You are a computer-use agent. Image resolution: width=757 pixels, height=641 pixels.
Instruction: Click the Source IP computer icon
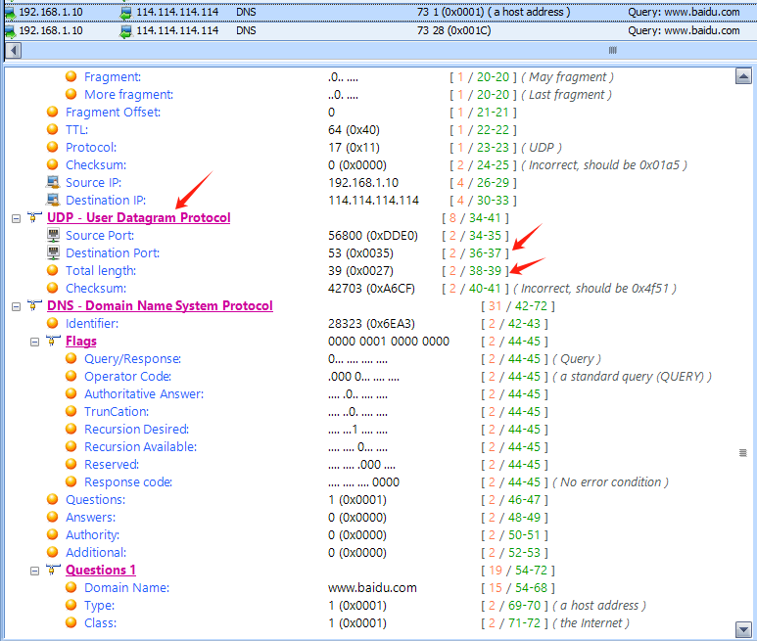coord(55,183)
